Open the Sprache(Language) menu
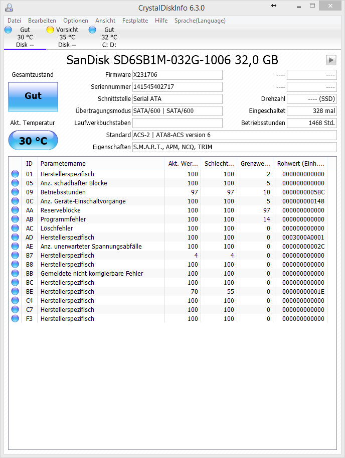 200,21
